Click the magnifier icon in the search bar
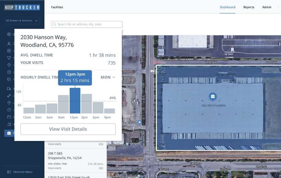Image resolution: width=281 pixels, height=178 pixels. pos(54,24)
